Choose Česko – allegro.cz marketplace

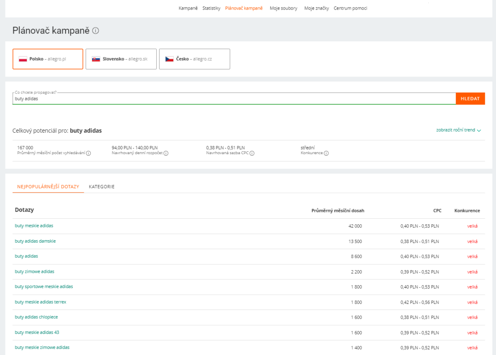(x=195, y=59)
